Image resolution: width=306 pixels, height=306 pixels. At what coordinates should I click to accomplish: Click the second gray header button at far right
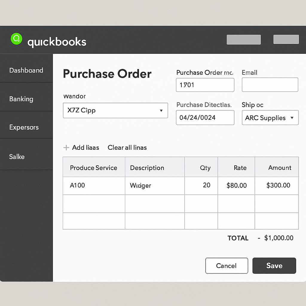[286, 39]
